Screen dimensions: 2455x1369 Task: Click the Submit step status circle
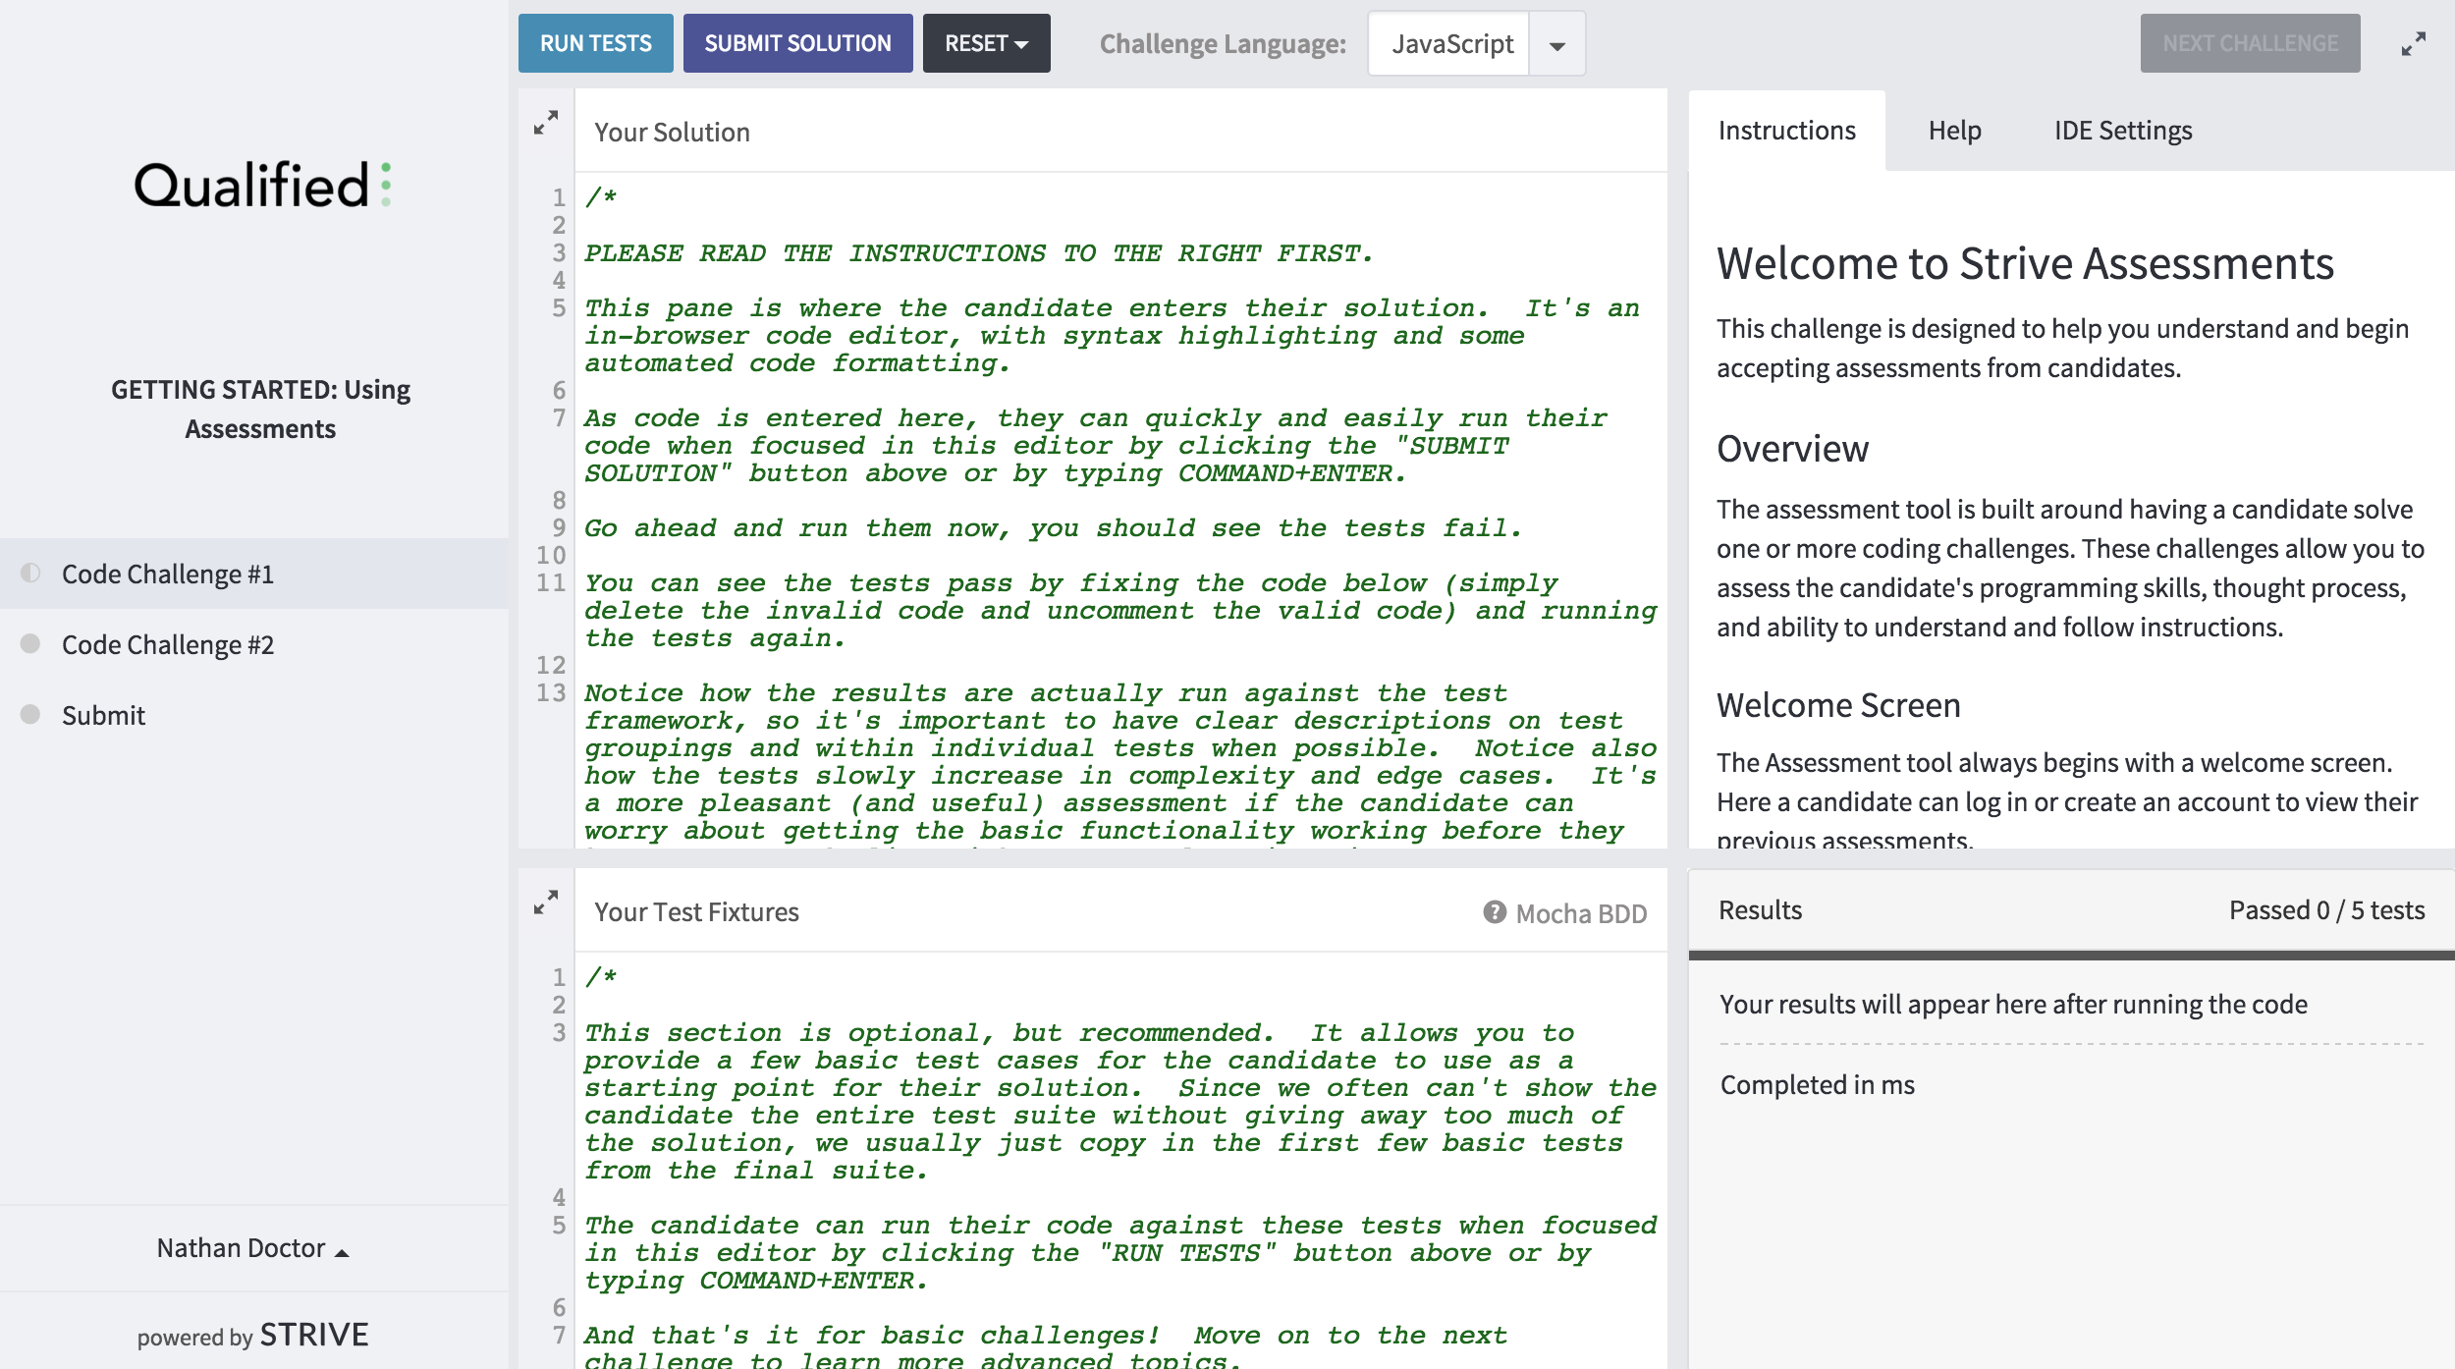(x=30, y=714)
